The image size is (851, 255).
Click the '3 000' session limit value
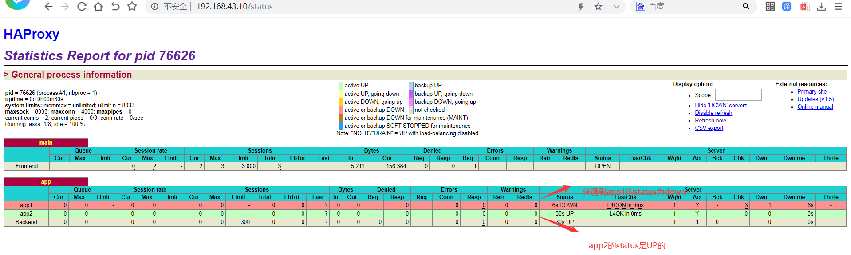[x=248, y=166]
